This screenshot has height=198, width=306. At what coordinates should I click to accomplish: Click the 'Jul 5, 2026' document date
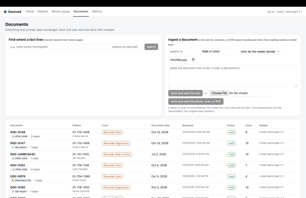[159, 154]
